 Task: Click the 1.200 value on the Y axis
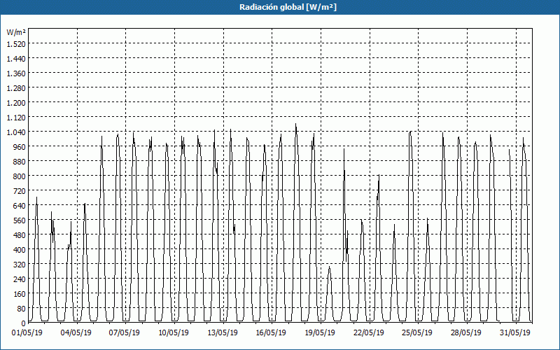point(16,103)
